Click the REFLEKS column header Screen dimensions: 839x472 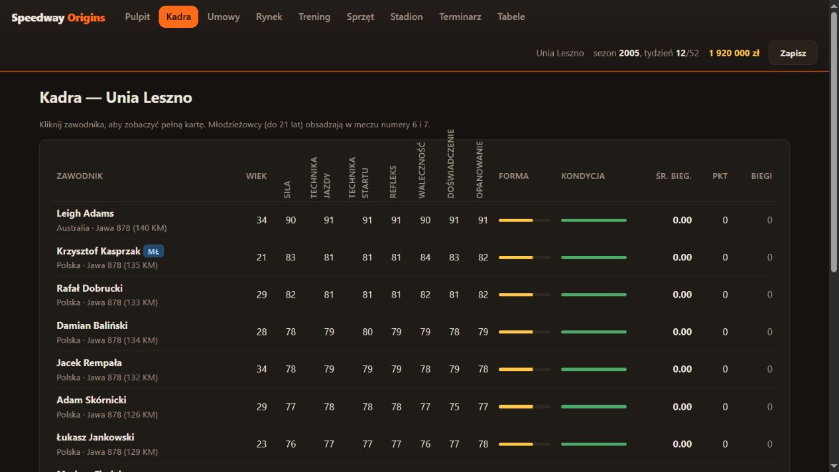(393, 182)
